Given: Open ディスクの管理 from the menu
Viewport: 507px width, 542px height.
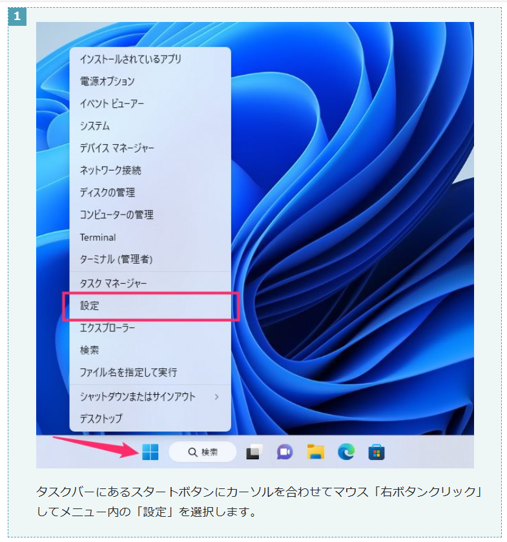Looking at the screenshot, I should coord(150,193).
